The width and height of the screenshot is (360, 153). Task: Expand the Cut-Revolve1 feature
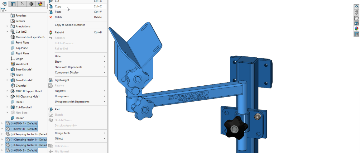click(7, 107)
